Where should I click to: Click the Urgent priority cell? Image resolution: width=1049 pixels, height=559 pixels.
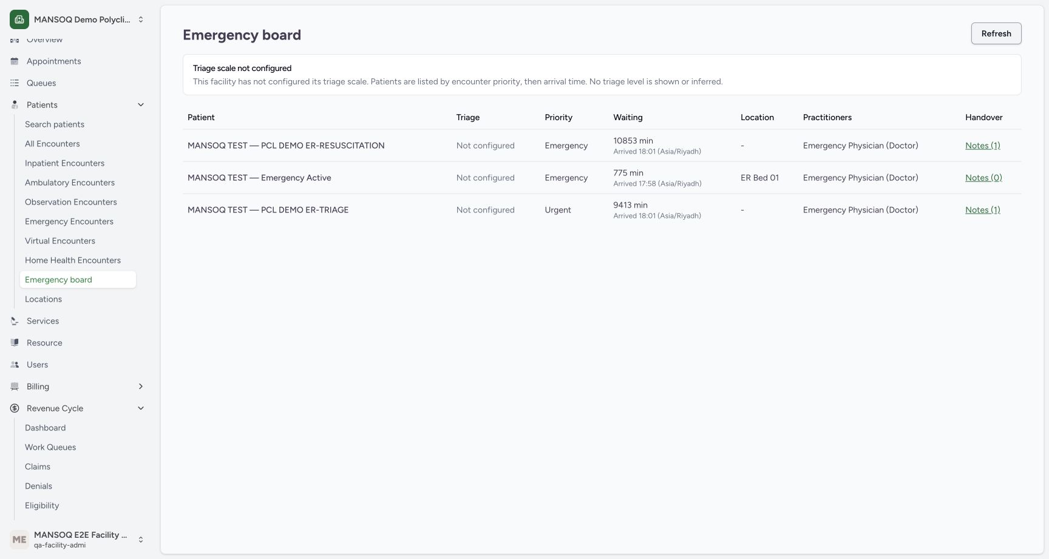tap(558, 210)
